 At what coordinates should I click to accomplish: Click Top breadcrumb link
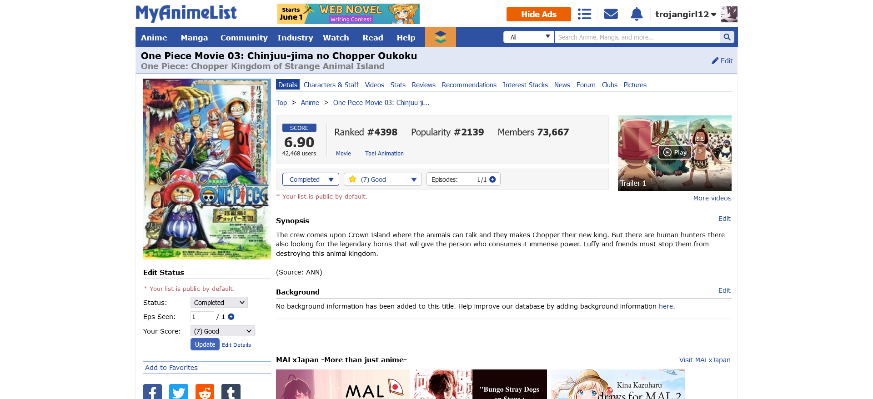click(281, 103)
